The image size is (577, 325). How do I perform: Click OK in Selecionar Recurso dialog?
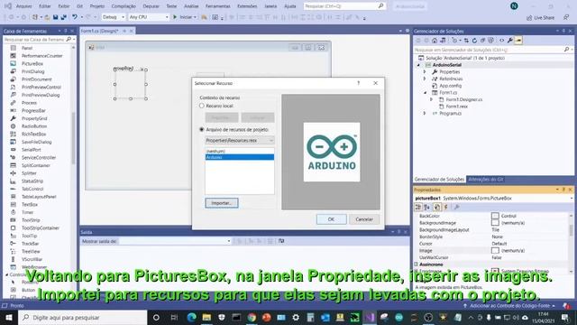coord(331,219)
